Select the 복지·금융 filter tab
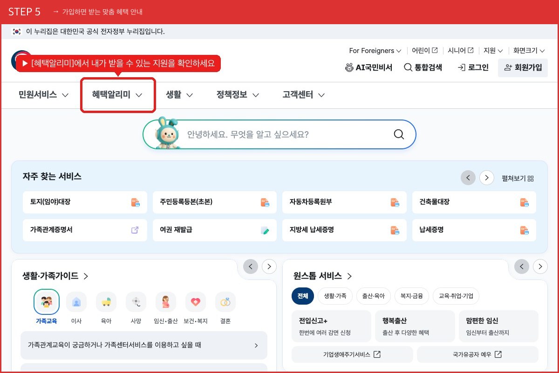This screenshot has width=559, height=373. pos(412,296)
